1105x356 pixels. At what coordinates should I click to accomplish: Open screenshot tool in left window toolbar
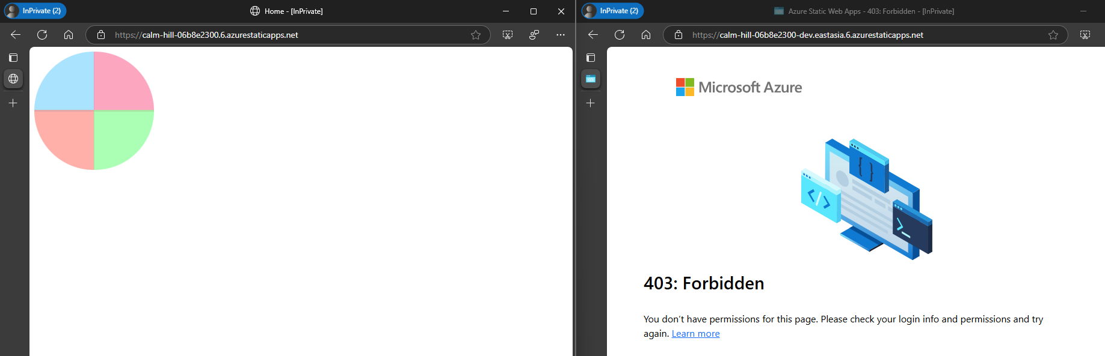(x=508, y=35)
